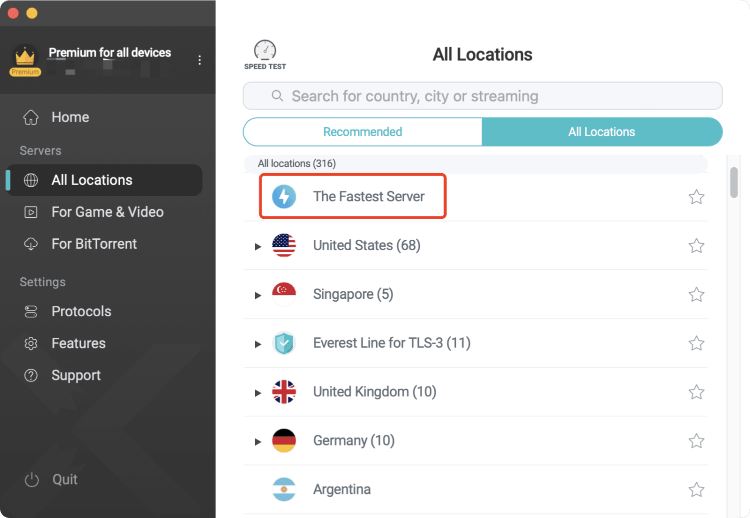Image resolution: width=750 pixels, height=518 pixels.
Task: Open For Game & Video servers
Action: 107,212
